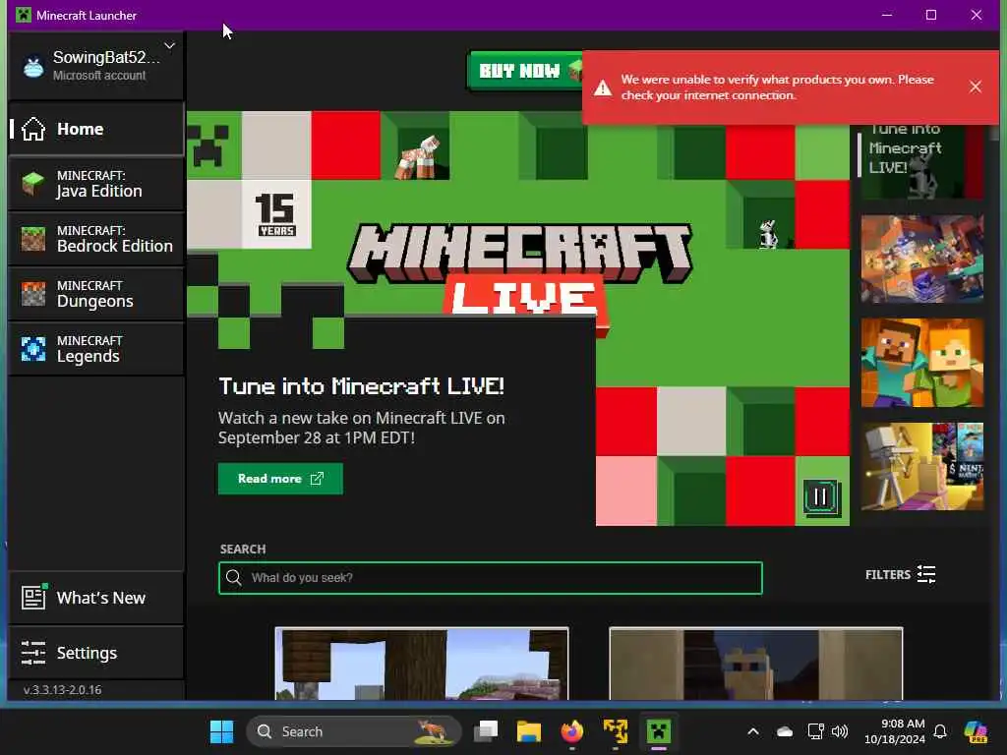This screenshot has height=755, width=1007.
Task: Click the magnifier icon in news search
Action: (234, 578)
